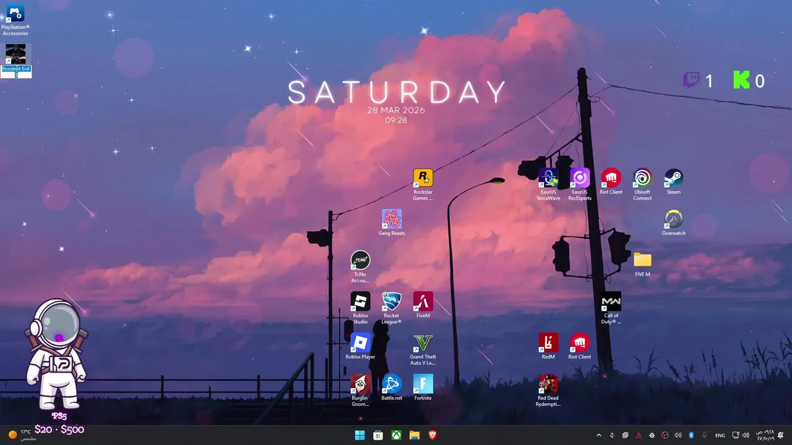Open the notification bell in the taskbar

click(x=781, y=435)
